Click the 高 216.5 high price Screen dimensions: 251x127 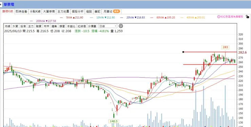(42, 31)
